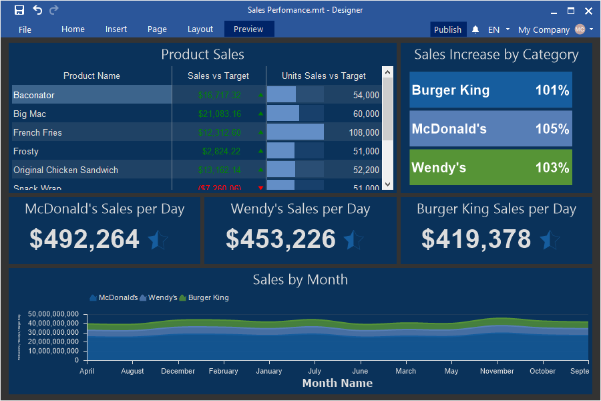This screenshot has width=601, height=401.
Task: Select the McDonald's 105% category tile
Action: click(491, 128)
